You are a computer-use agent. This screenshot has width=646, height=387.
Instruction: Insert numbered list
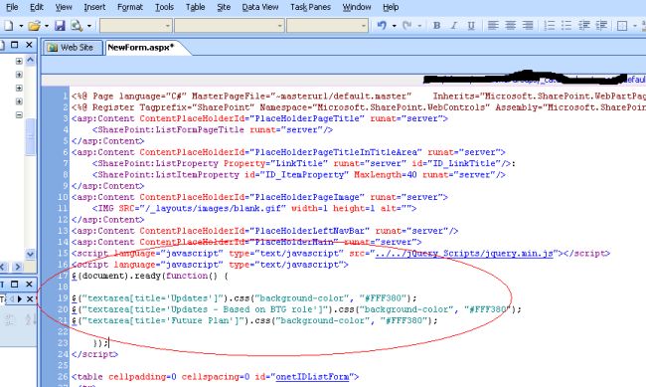[550, 26]
